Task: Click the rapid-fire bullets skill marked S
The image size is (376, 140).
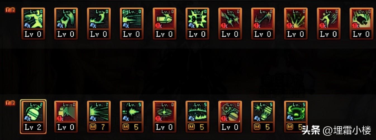Action: tap(132, 23)
